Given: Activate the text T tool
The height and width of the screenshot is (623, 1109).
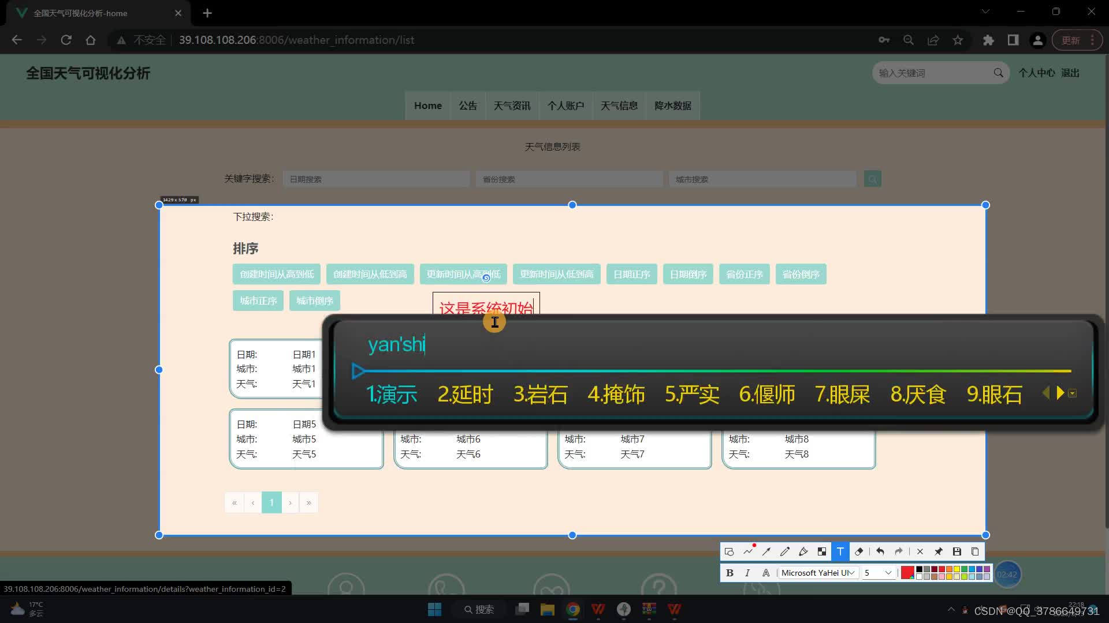Looking at the screenshot, I should click(840, 551).
